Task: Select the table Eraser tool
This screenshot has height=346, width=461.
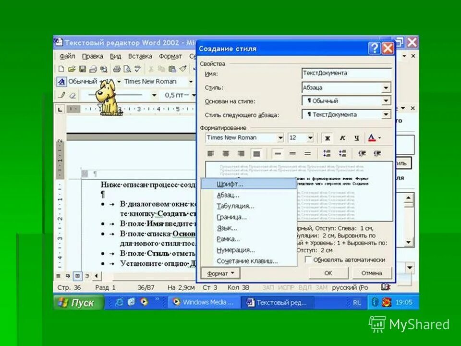Action: click(x=73, y=95)
